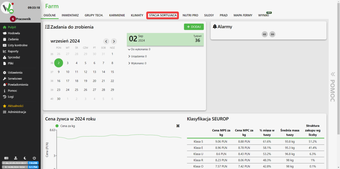Expand 'Do wykonania: 0' section
The width and height of the screenshot is (340, 169).
[139, 49]
